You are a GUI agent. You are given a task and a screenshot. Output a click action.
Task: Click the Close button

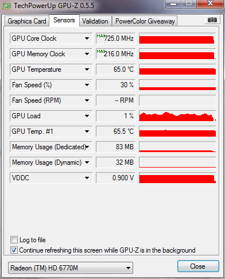point(198,266)
